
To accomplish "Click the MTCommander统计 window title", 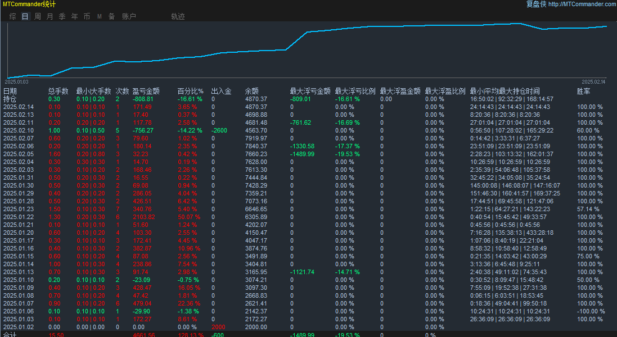I will pos(29,4).
